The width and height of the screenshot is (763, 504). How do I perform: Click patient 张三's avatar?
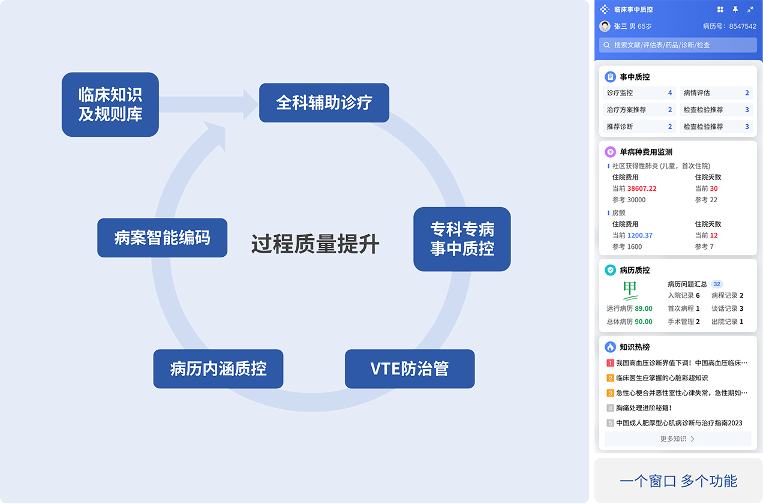coord(605,26)
